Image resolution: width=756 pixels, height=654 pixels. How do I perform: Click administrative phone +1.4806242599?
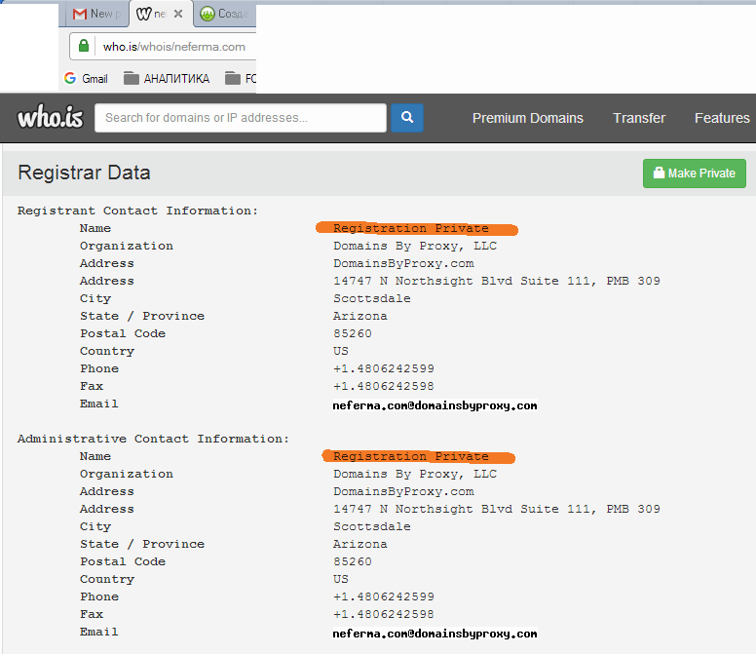click(x=384, y=596)
